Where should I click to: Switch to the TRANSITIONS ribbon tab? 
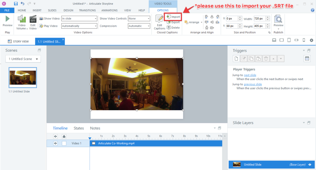pyautogui.click(x=87, y=10)
